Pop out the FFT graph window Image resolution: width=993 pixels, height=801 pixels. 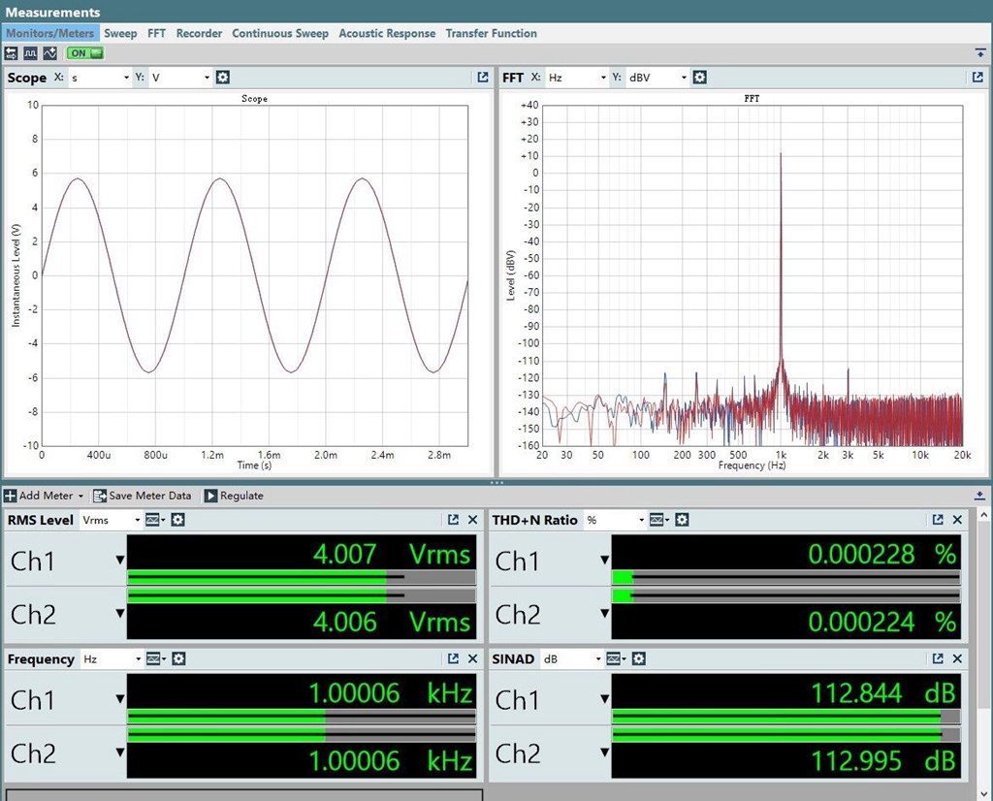[977, 78]
